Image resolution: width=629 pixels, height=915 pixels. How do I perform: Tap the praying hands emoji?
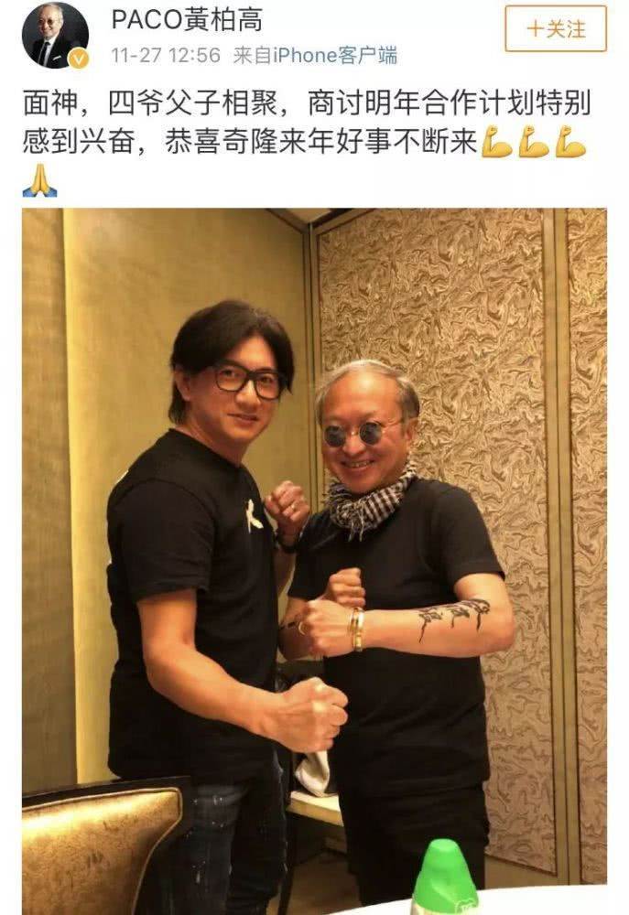click(39, 180)
